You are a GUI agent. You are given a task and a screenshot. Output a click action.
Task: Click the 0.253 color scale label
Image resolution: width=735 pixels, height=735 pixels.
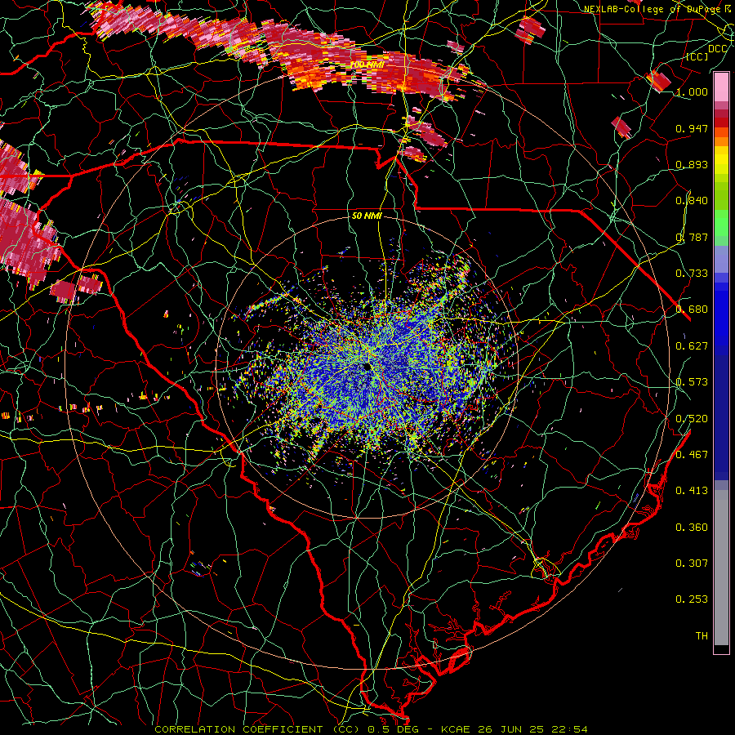click(x=692, y=599)
